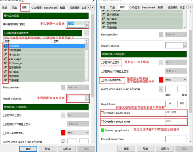The width and height of the screenshot is (193, 152).
Task: Click 最高 alarm value field
Action: coord(182,89)
